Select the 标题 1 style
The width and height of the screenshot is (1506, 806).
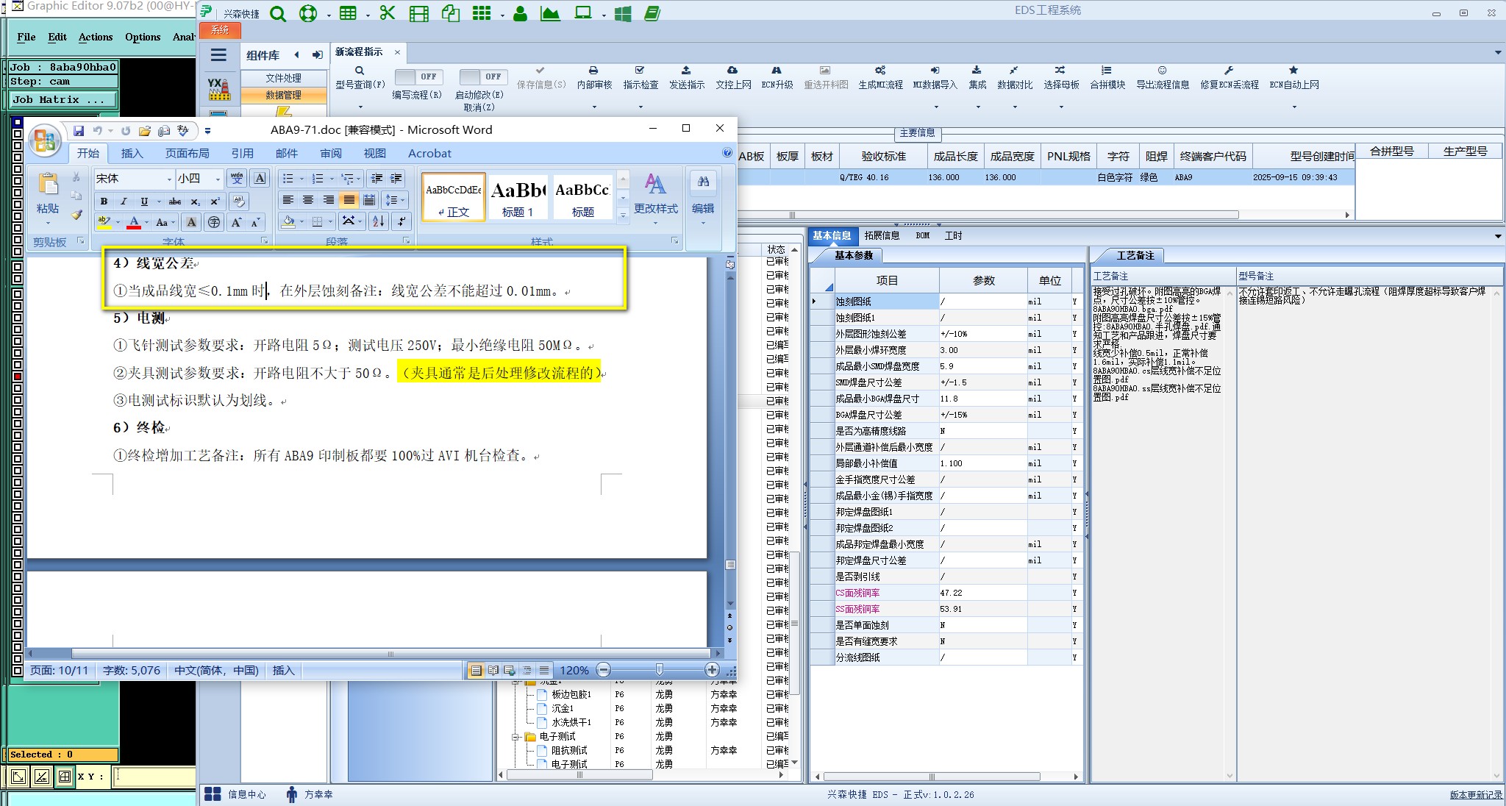coord(518,196)
